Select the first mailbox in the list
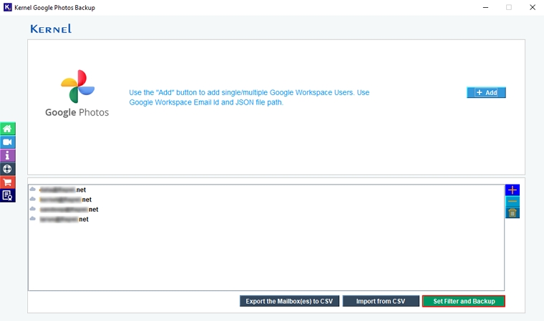Screen dimensions: 544x321 (x=62, y=189)
